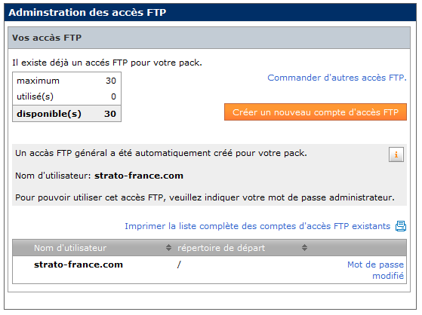Open Imprimer la liste complète link
The width and height of the screenshot is (422, 315).
click(257, 226)
